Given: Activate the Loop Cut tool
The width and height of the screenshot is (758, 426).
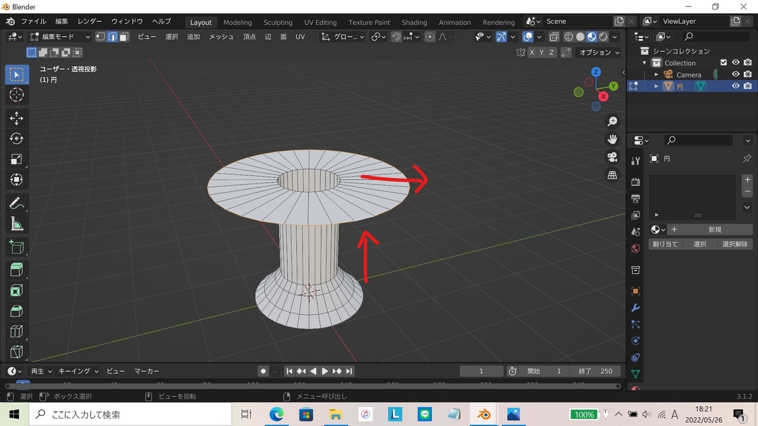Looking at the screenshot, I should [x=17, y=331].
